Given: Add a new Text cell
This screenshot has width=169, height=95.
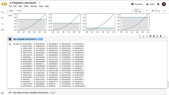Looking at the screenshot, I should point(18,11).
